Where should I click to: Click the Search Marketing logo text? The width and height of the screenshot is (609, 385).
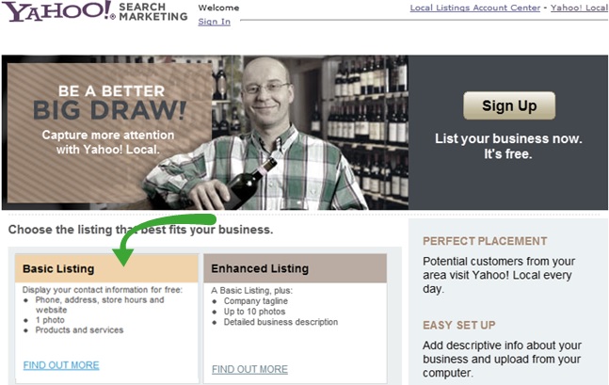coord(153,11)
